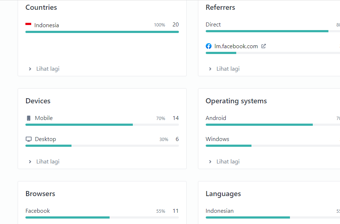This screenshot has height=224, width=340.
Task: Click the Indonesia 100% progress bar
Action: pos(102,32)
